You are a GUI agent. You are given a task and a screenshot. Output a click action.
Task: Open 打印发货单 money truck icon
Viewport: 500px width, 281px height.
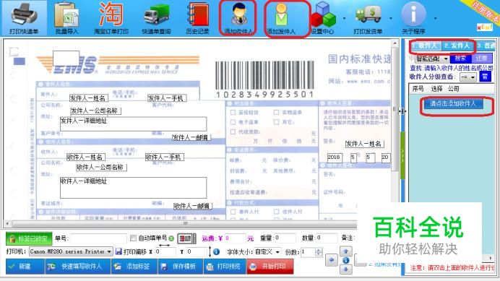tap(368, 18)
